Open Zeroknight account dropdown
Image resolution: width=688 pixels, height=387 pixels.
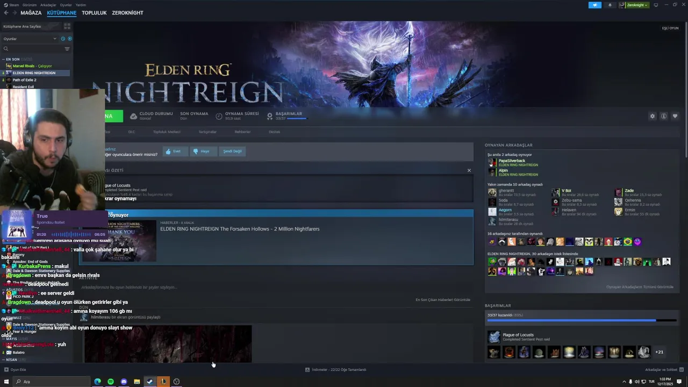pos(634,5)
